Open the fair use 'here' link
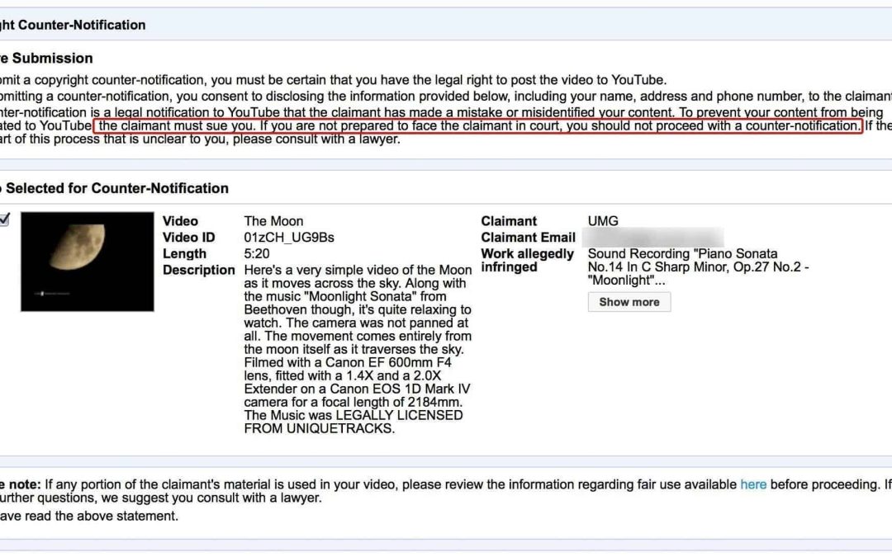This screenshot has height=557, width=892. pyautogui.click(x=752, y=484)
